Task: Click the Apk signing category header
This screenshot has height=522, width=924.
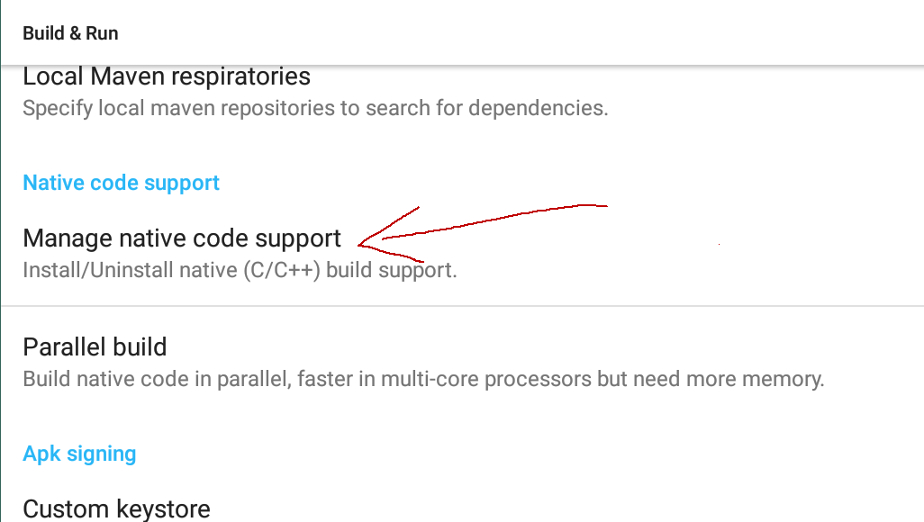Action: click(79, 454)
